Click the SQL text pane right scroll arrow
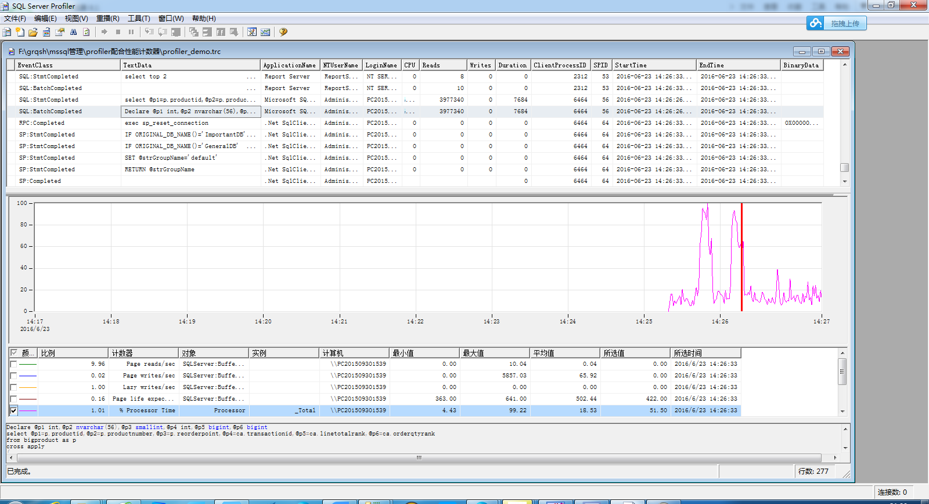Screen dimensions: 929x504 835,458
